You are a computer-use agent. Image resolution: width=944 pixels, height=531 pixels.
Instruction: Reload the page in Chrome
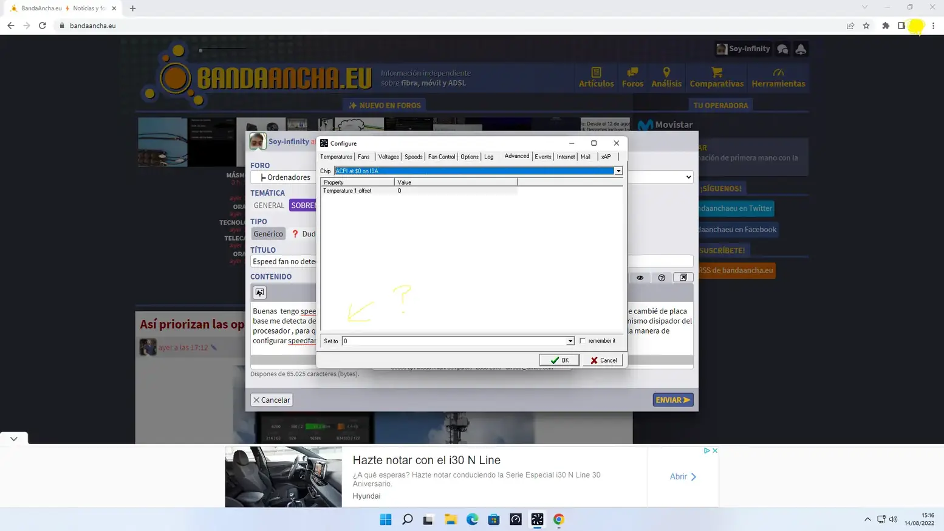43,26
